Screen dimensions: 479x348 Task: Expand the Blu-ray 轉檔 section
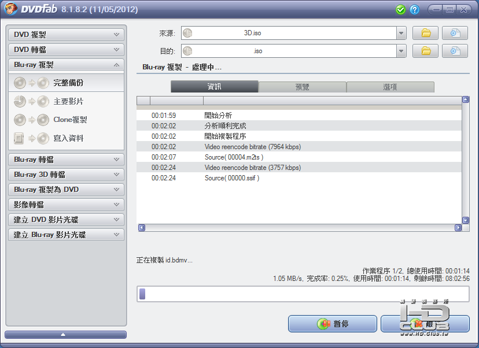(x=67, y=160)
